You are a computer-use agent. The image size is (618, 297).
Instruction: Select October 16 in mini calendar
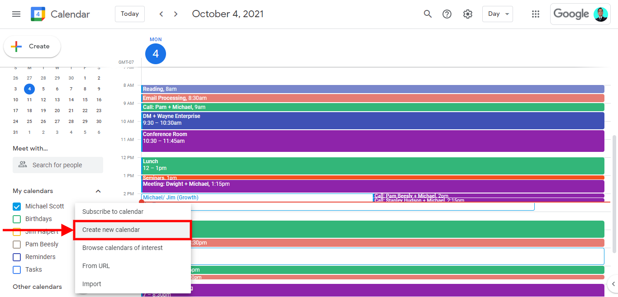[x=99, y=100]
